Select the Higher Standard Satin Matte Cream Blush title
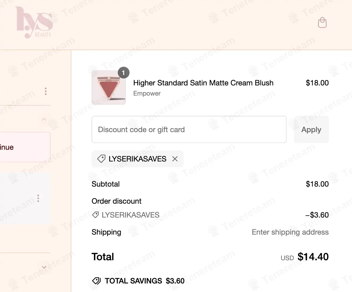Image resolution: width=352 pixels, height=292 pixels. 203,83
